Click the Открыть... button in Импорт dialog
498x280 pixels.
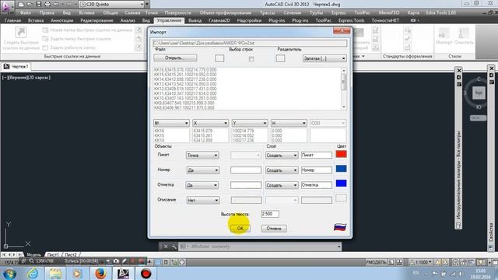(175, 58)
